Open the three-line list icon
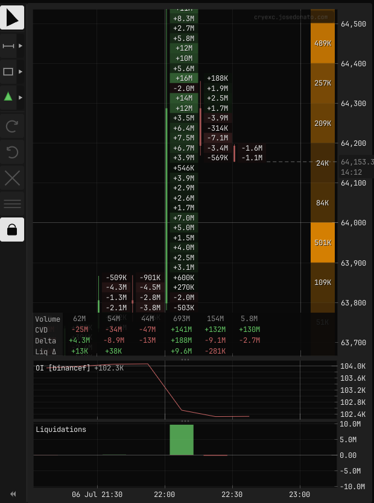The height and width of the screenshot is (503, 374). tap(12, 204)
